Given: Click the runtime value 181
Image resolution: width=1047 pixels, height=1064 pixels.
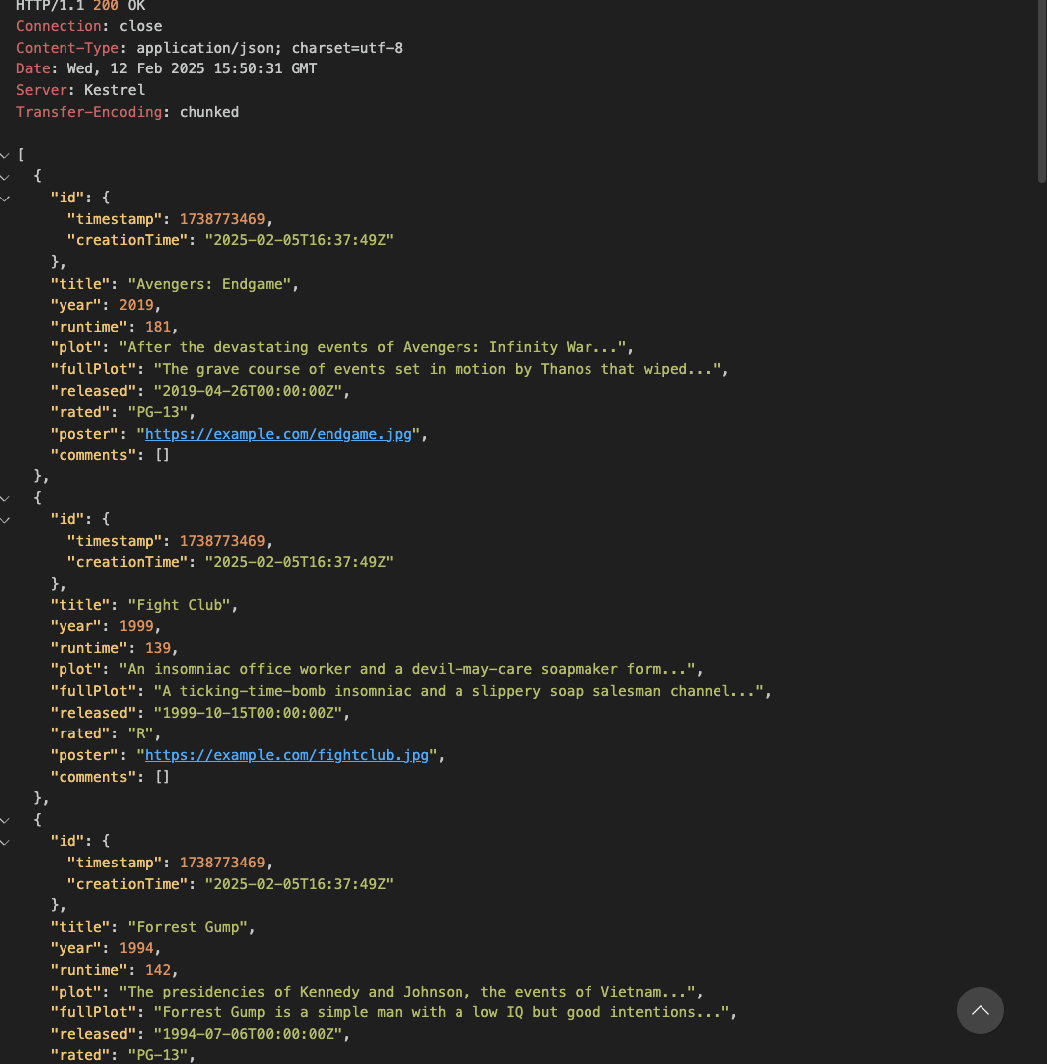Looking at the screenshot, I should click(158, 327).
